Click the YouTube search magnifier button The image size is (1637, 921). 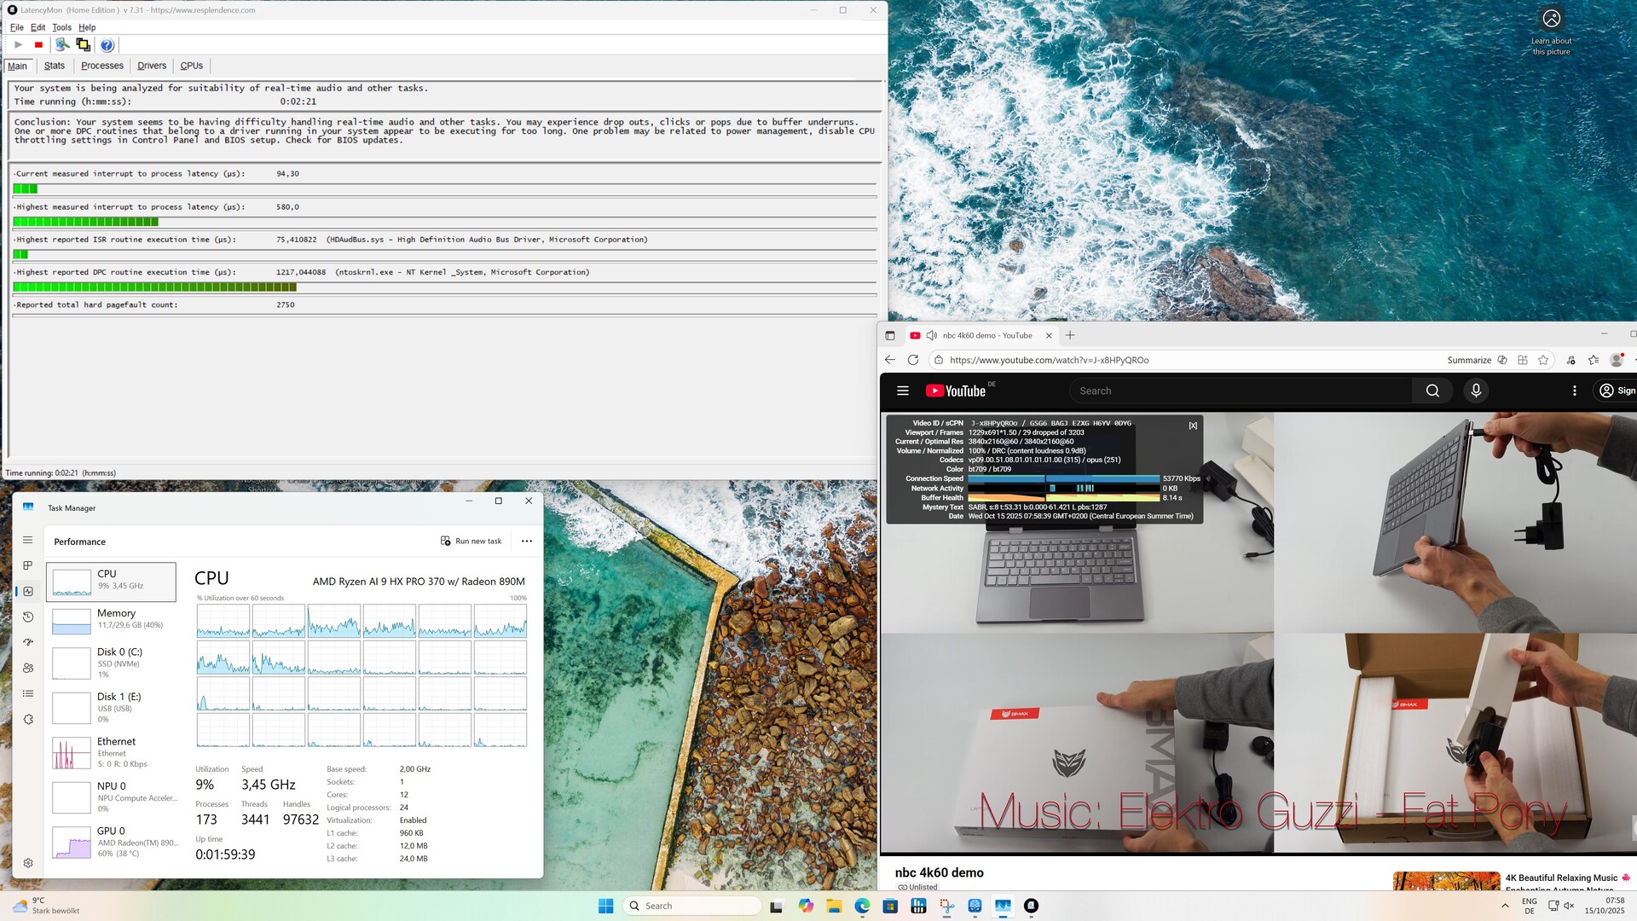click(x=1432, y=391)
